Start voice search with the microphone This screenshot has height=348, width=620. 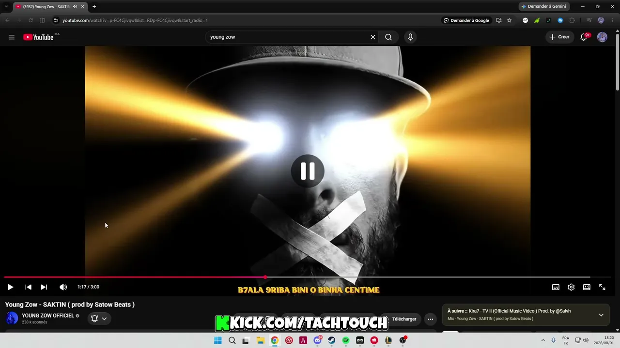point(410,37)
